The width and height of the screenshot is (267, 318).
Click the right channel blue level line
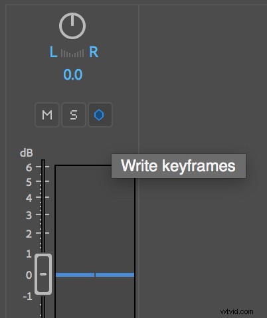115,275
